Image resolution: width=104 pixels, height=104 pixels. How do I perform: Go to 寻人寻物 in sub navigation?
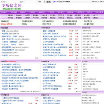click(61, 15)
